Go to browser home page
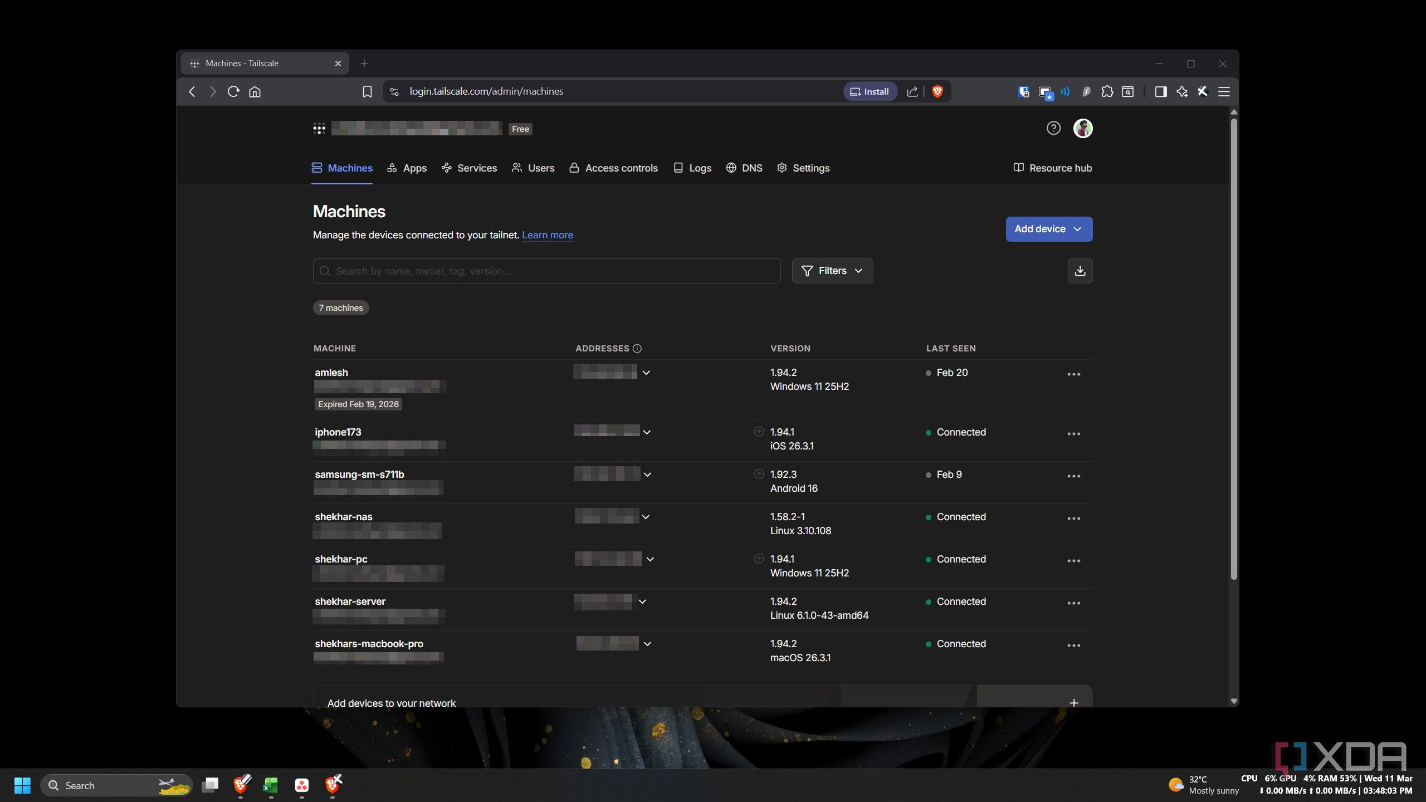Viewport: 1426px width, 802px height. tap(255, 91)
